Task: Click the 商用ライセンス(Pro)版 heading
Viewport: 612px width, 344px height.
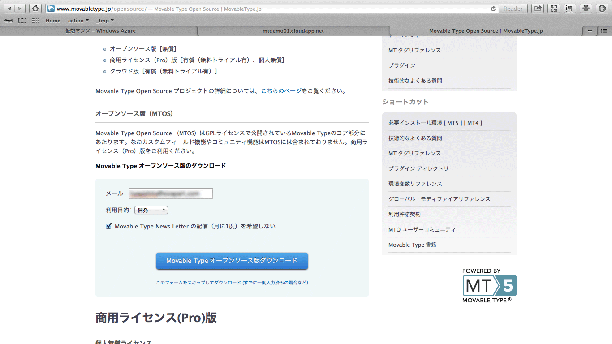Action: tap(156, 318)
